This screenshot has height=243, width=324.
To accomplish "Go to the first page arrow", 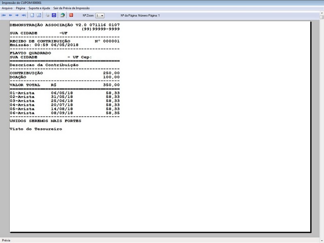I will pyautogui.click(x=4, y=15).
